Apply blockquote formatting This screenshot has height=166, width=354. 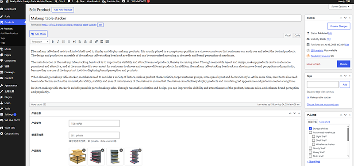pyautogui.click(x=74, y=41)
